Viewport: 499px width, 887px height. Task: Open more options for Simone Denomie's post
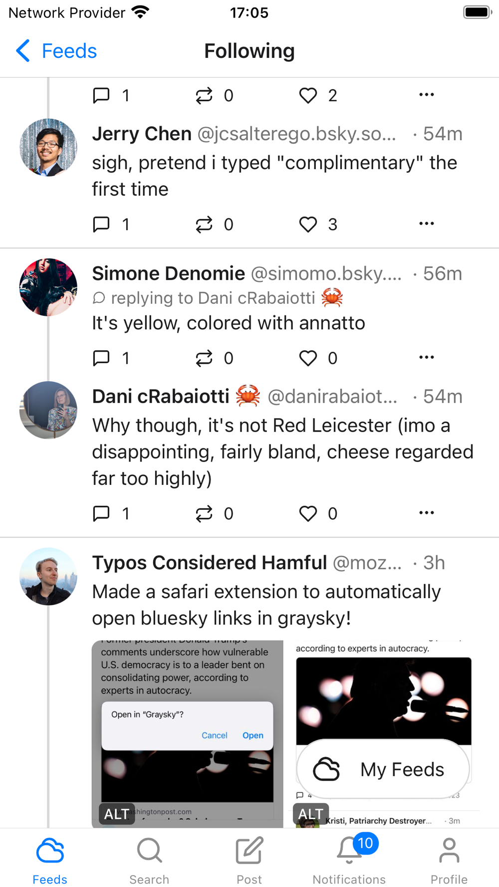click(x=426, y=357)
